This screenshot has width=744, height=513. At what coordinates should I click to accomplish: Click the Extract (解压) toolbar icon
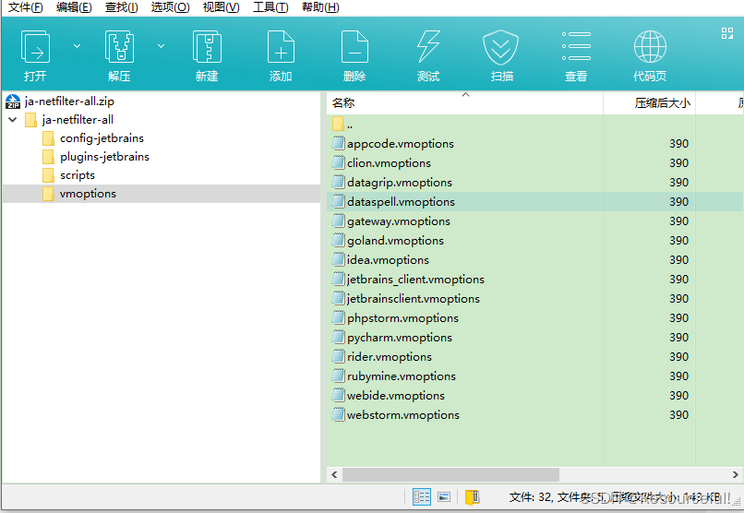[x=119, y=47]
